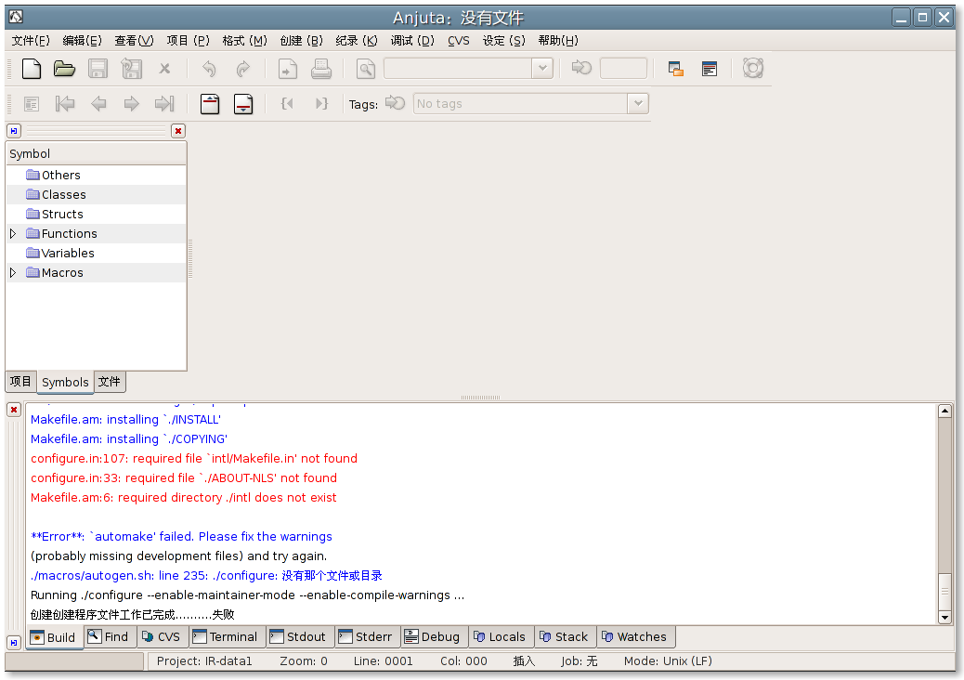Select the Structs row in Symbol tree
The height and width of the screenshot is (680, 964).
(96, 214)
